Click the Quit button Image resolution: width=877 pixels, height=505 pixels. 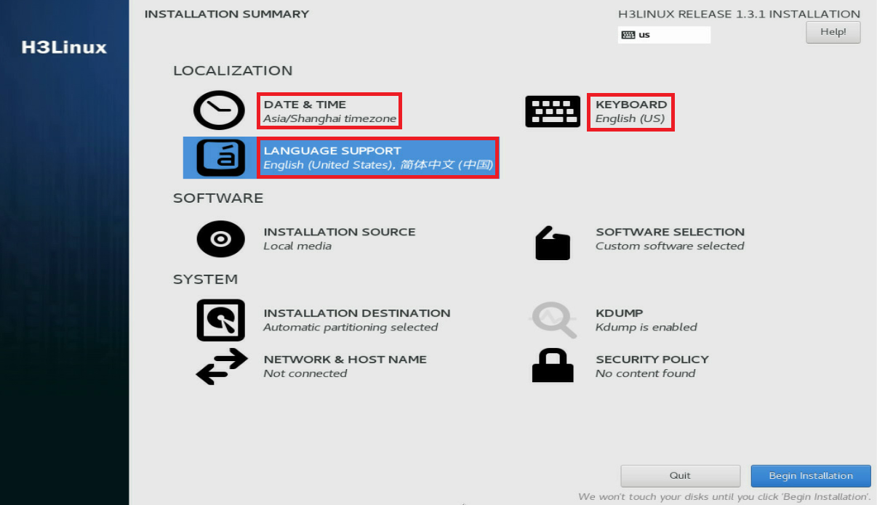(x=680, y=476)
